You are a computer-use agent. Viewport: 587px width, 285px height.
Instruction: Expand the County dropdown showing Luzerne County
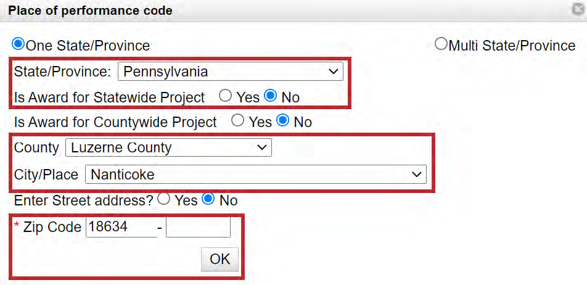pyautogui.click(x=168, y=147)
